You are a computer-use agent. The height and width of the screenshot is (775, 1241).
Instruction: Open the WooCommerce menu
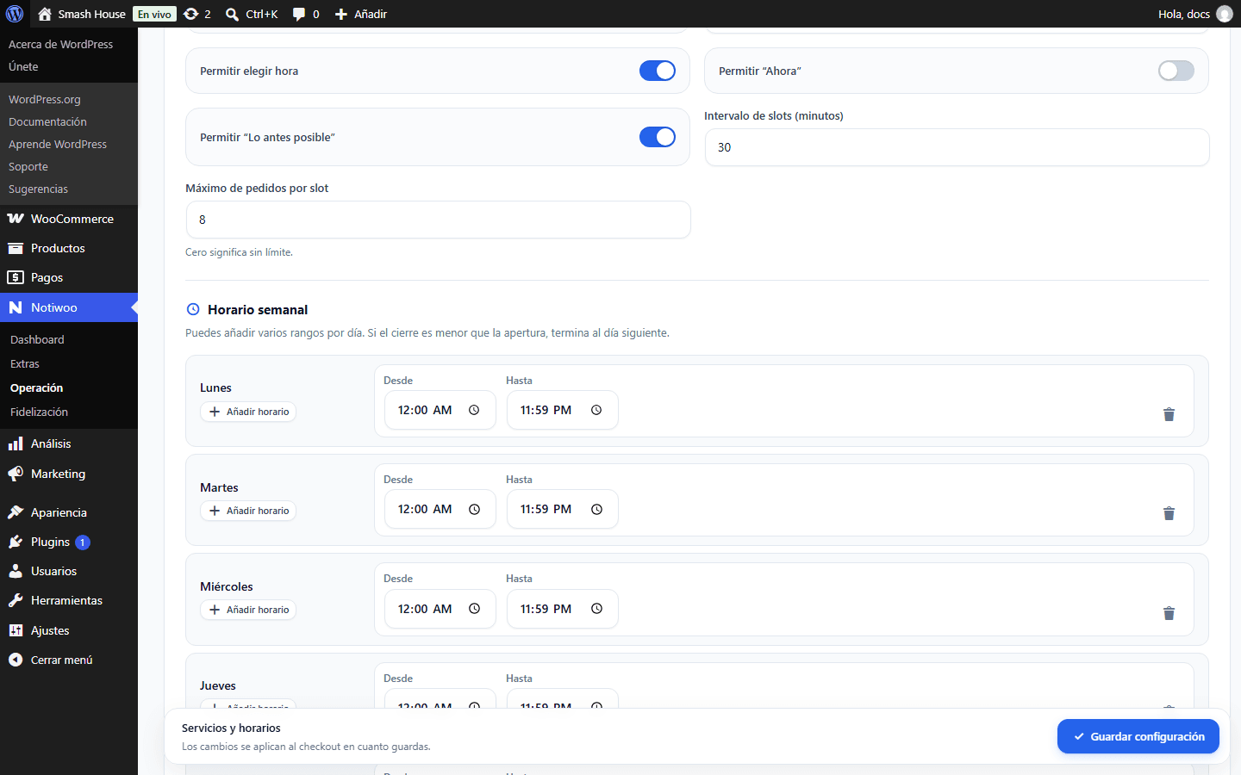[x=69, y=219]
